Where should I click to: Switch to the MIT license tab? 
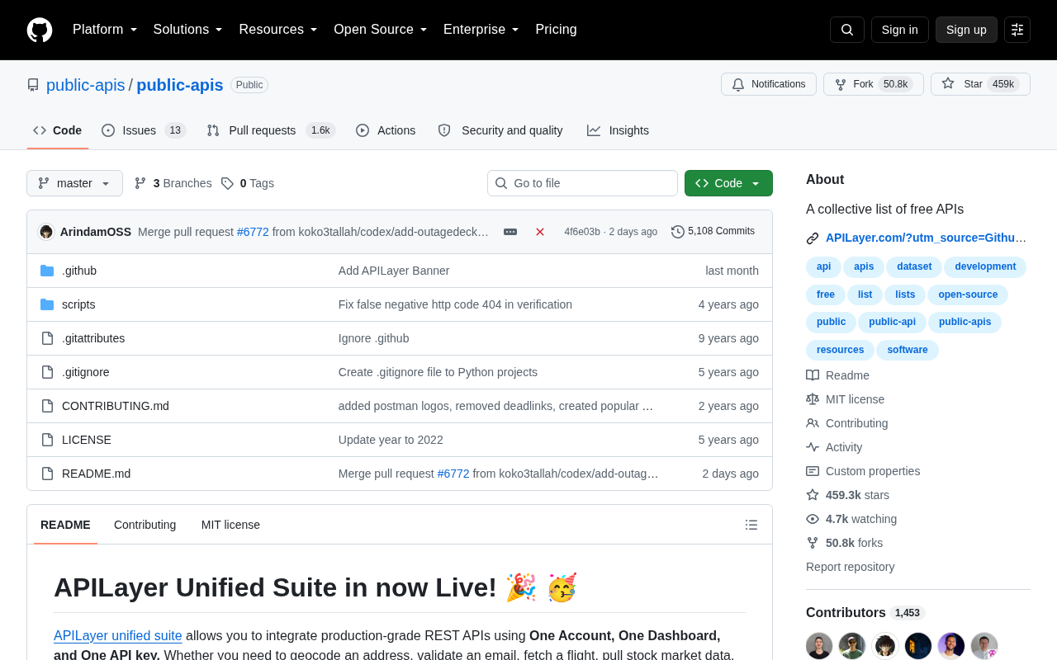tap(230, 525)
